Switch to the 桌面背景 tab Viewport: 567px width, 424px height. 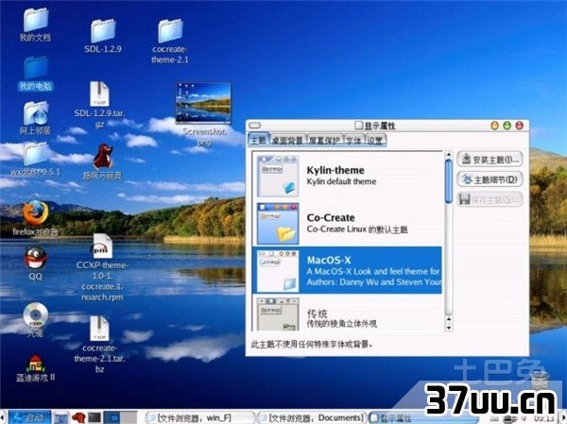pyautogui.click(x=286, y=141)
